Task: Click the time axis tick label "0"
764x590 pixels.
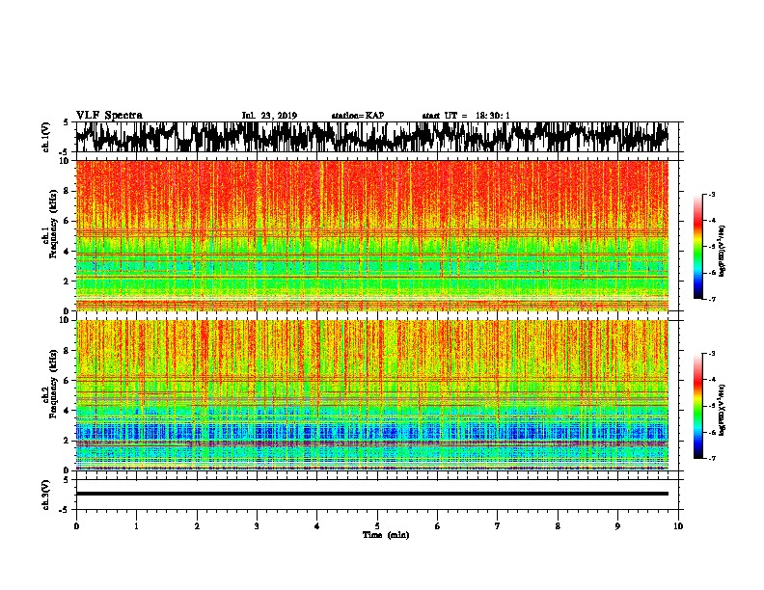Action: point(76,526)
